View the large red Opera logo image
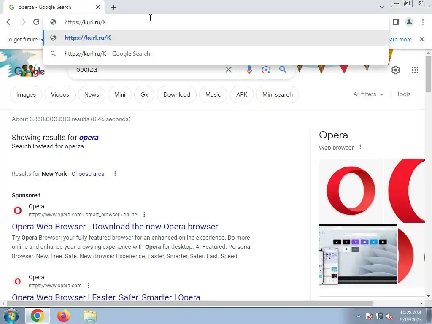The height and width of the screenshot is (324, 432). [x=351, y=191]
